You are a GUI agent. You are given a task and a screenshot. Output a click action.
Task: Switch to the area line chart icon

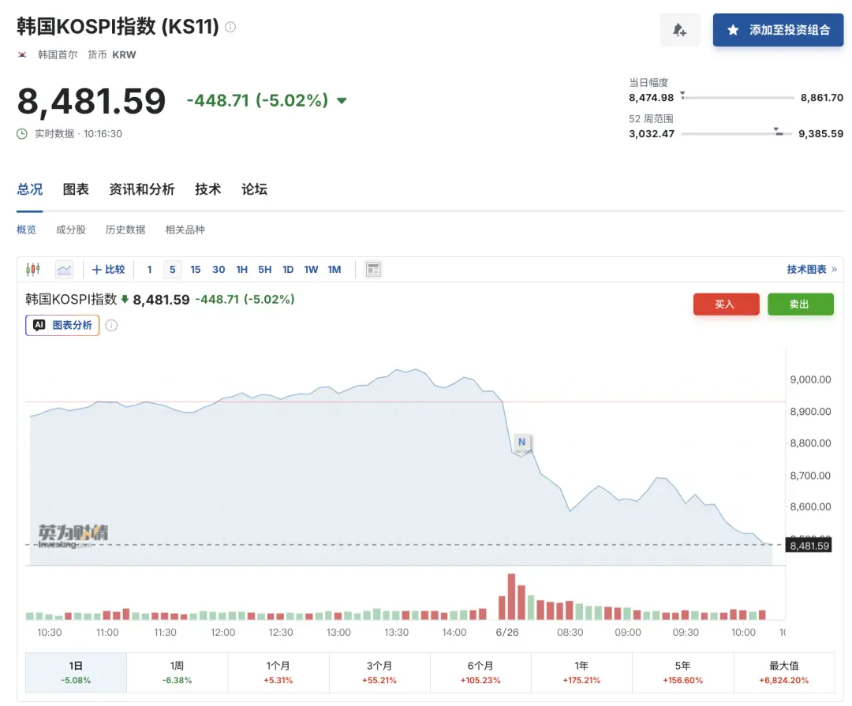(64, 270)
